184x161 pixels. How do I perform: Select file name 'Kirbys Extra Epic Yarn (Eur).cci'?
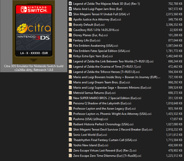(x=93, y=56)
